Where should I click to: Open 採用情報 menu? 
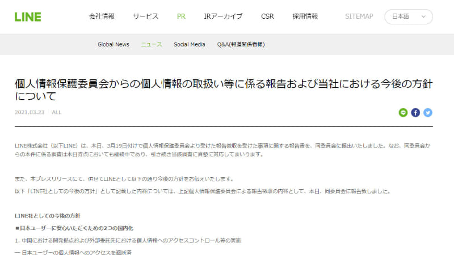point(305,16)
